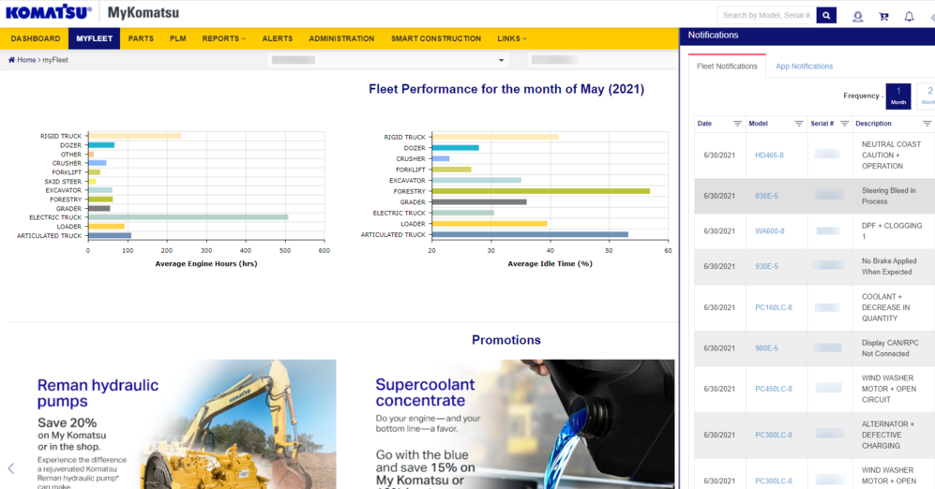Open the 830E-5 model link

(766, 196)
